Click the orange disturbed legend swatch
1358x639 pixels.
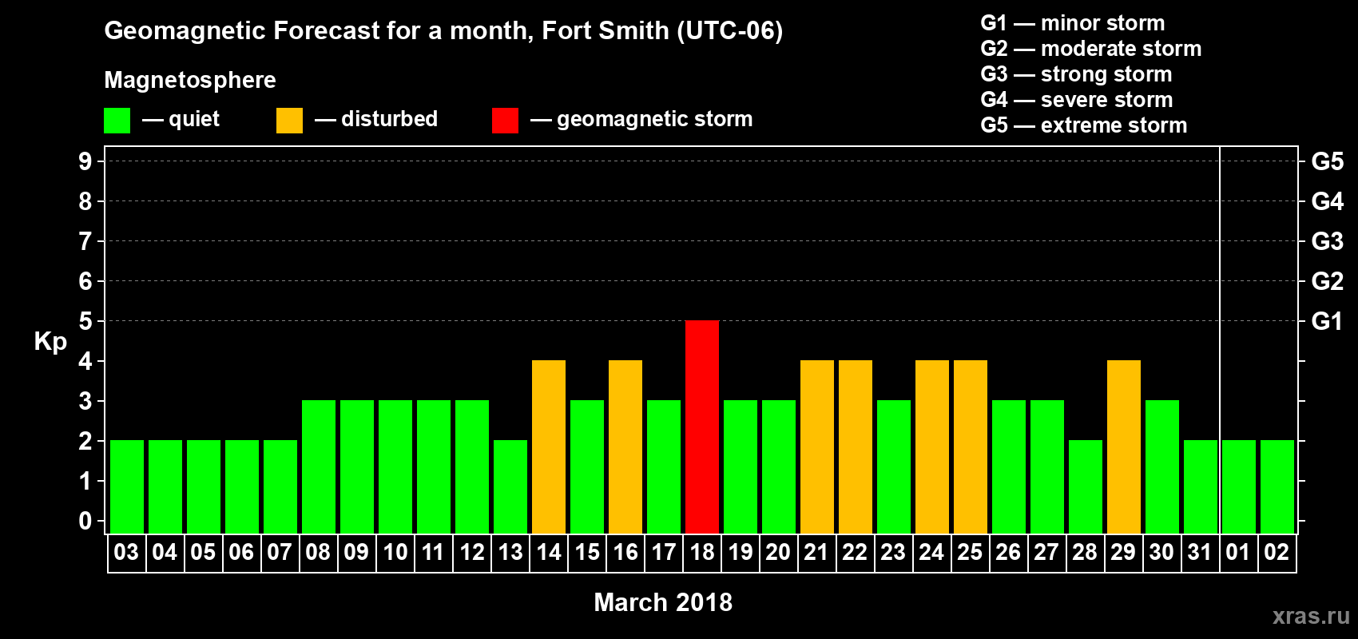click(x=289, y=121)
